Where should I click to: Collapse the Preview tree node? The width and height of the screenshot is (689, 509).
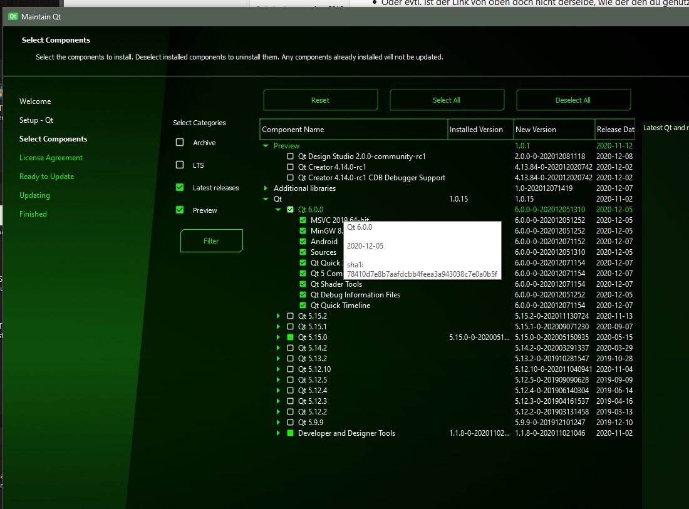266,146
